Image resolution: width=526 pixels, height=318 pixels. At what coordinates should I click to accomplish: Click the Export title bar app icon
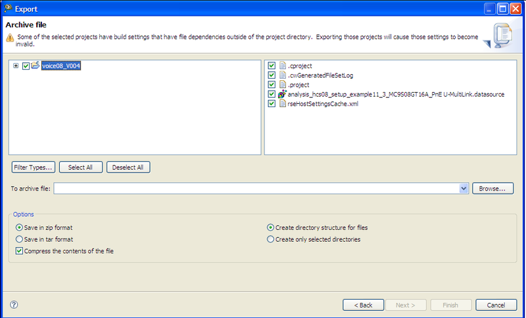tap(8, 9)
